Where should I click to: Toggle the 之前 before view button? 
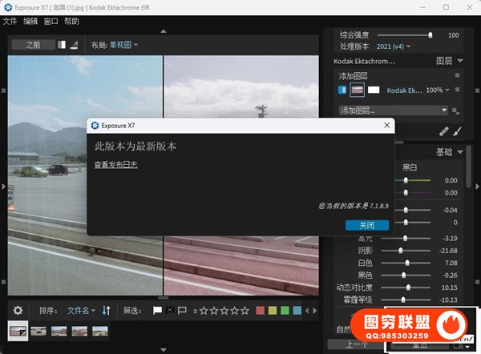click(x=33, y=45)
